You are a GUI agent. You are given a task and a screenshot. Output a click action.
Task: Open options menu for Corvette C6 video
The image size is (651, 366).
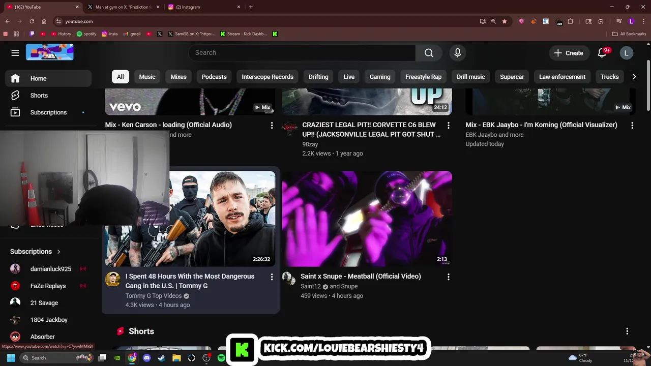pyautogui.click(x=448, y=125)
